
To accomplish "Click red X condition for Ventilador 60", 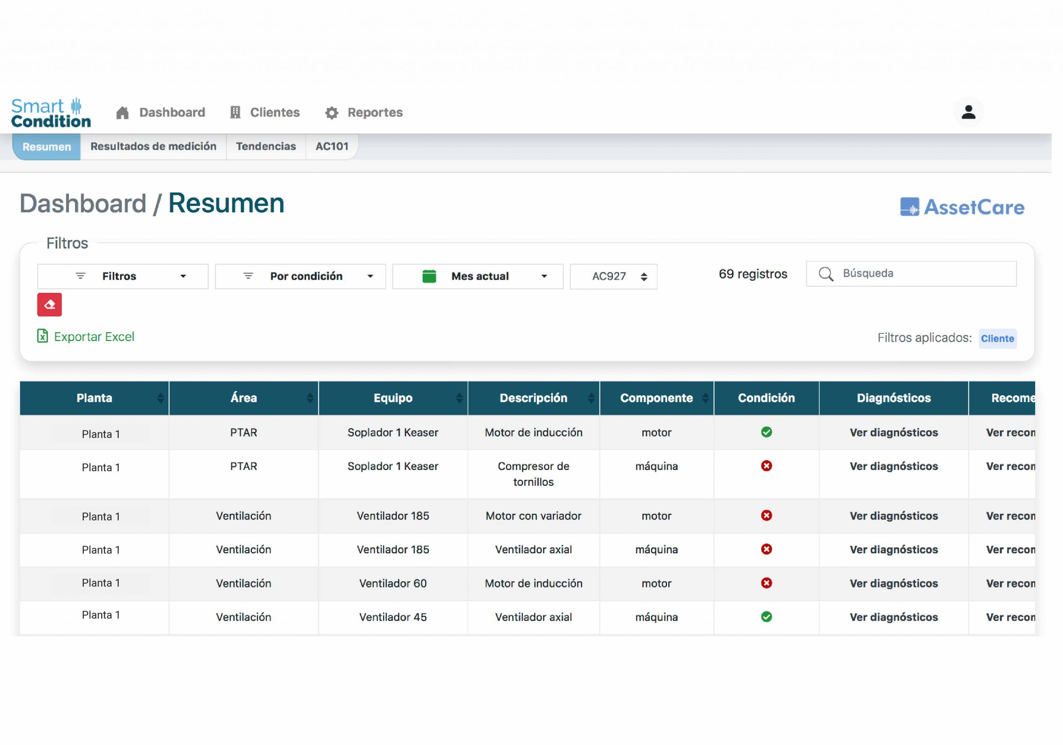I will pyautogui.click(x=766, y=583).
